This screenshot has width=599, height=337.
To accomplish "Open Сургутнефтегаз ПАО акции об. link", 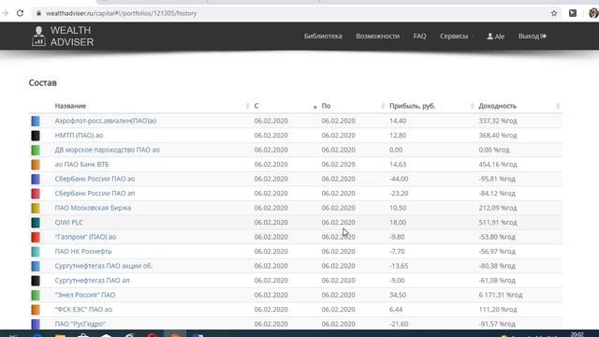I will tap(104, 266).
